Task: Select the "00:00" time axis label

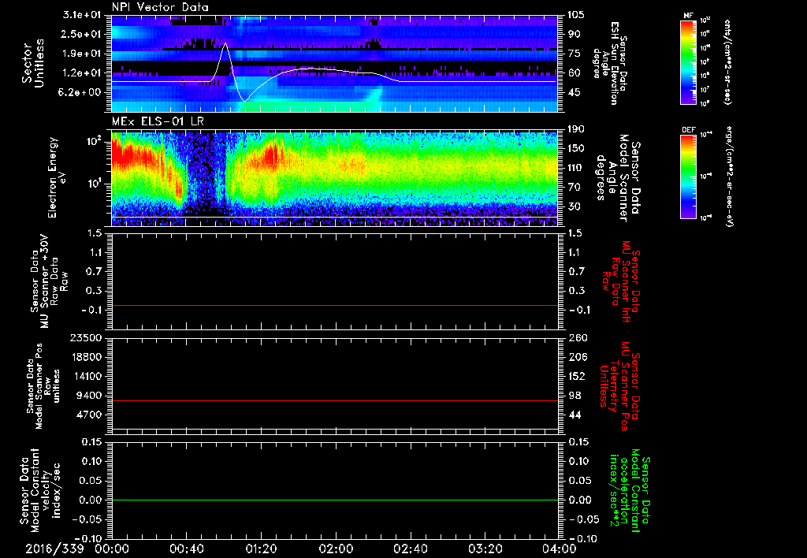Action: (x=112, y=549)
